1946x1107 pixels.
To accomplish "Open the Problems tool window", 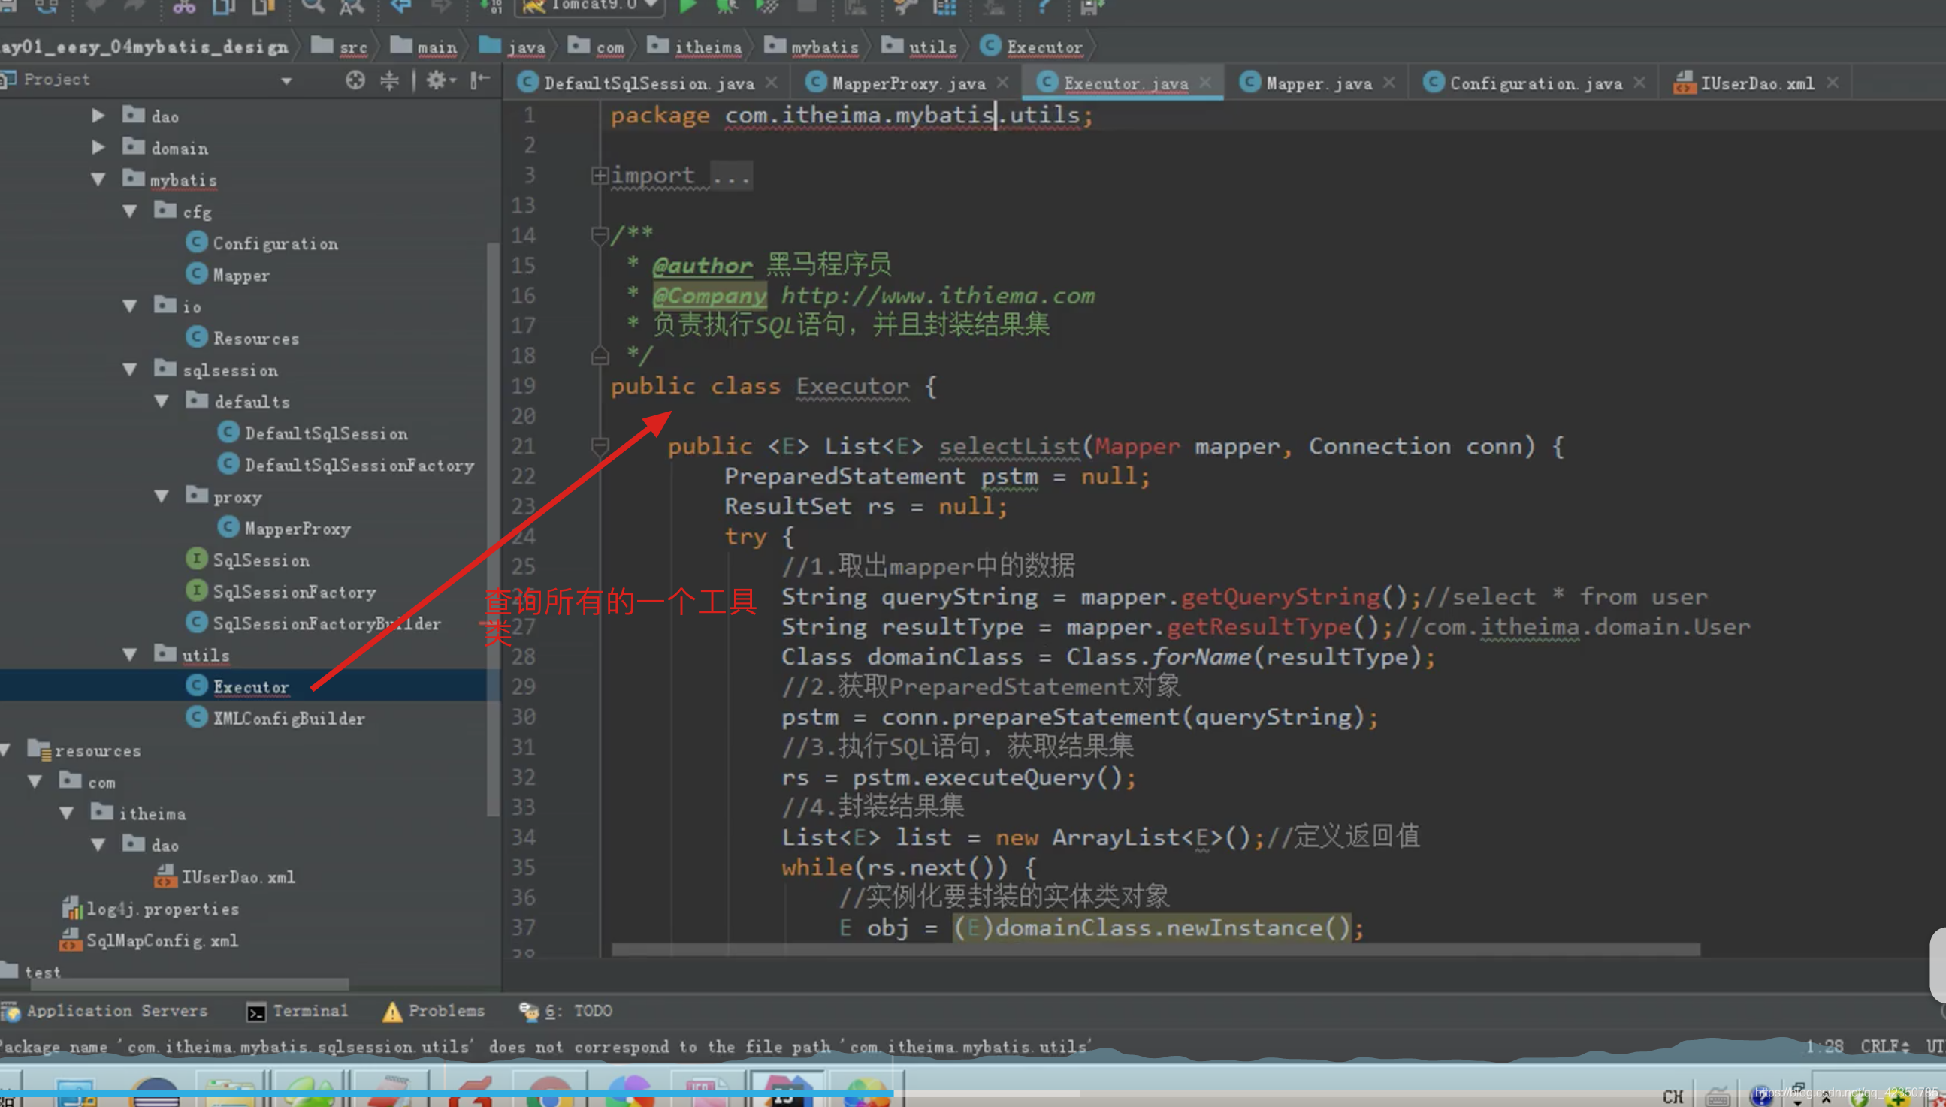I will [434, 1011].
